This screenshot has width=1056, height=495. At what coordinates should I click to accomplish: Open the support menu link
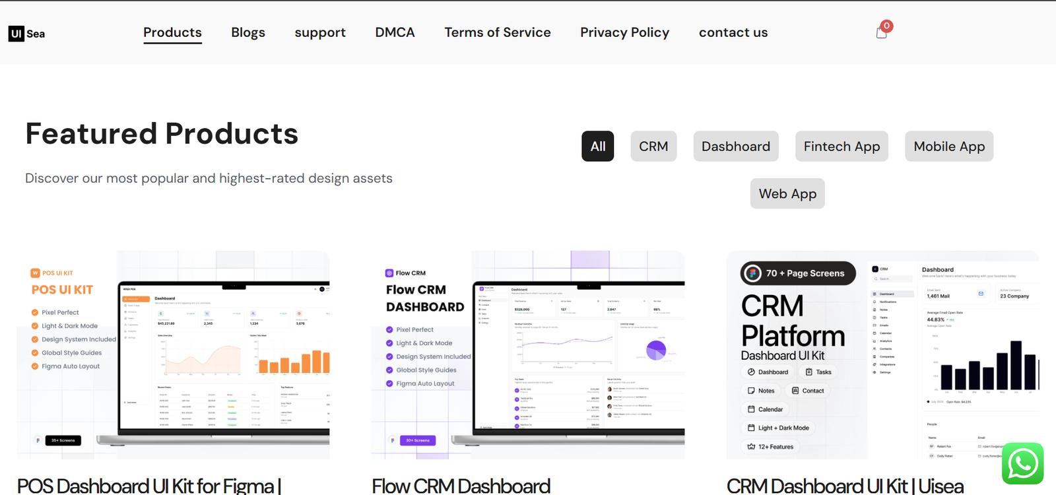[320, 32]
